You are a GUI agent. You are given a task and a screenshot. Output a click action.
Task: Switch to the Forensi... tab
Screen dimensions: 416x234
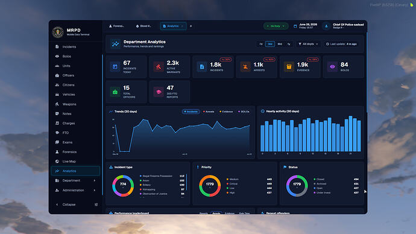tap(116, 26)
